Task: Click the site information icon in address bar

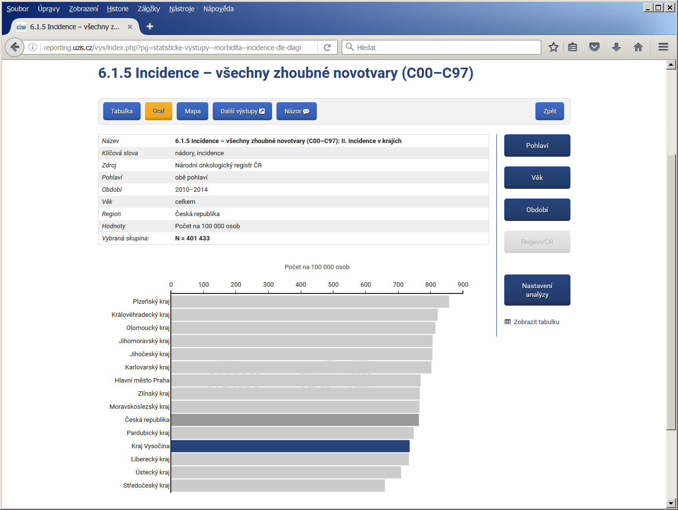Action: point(33,47)
